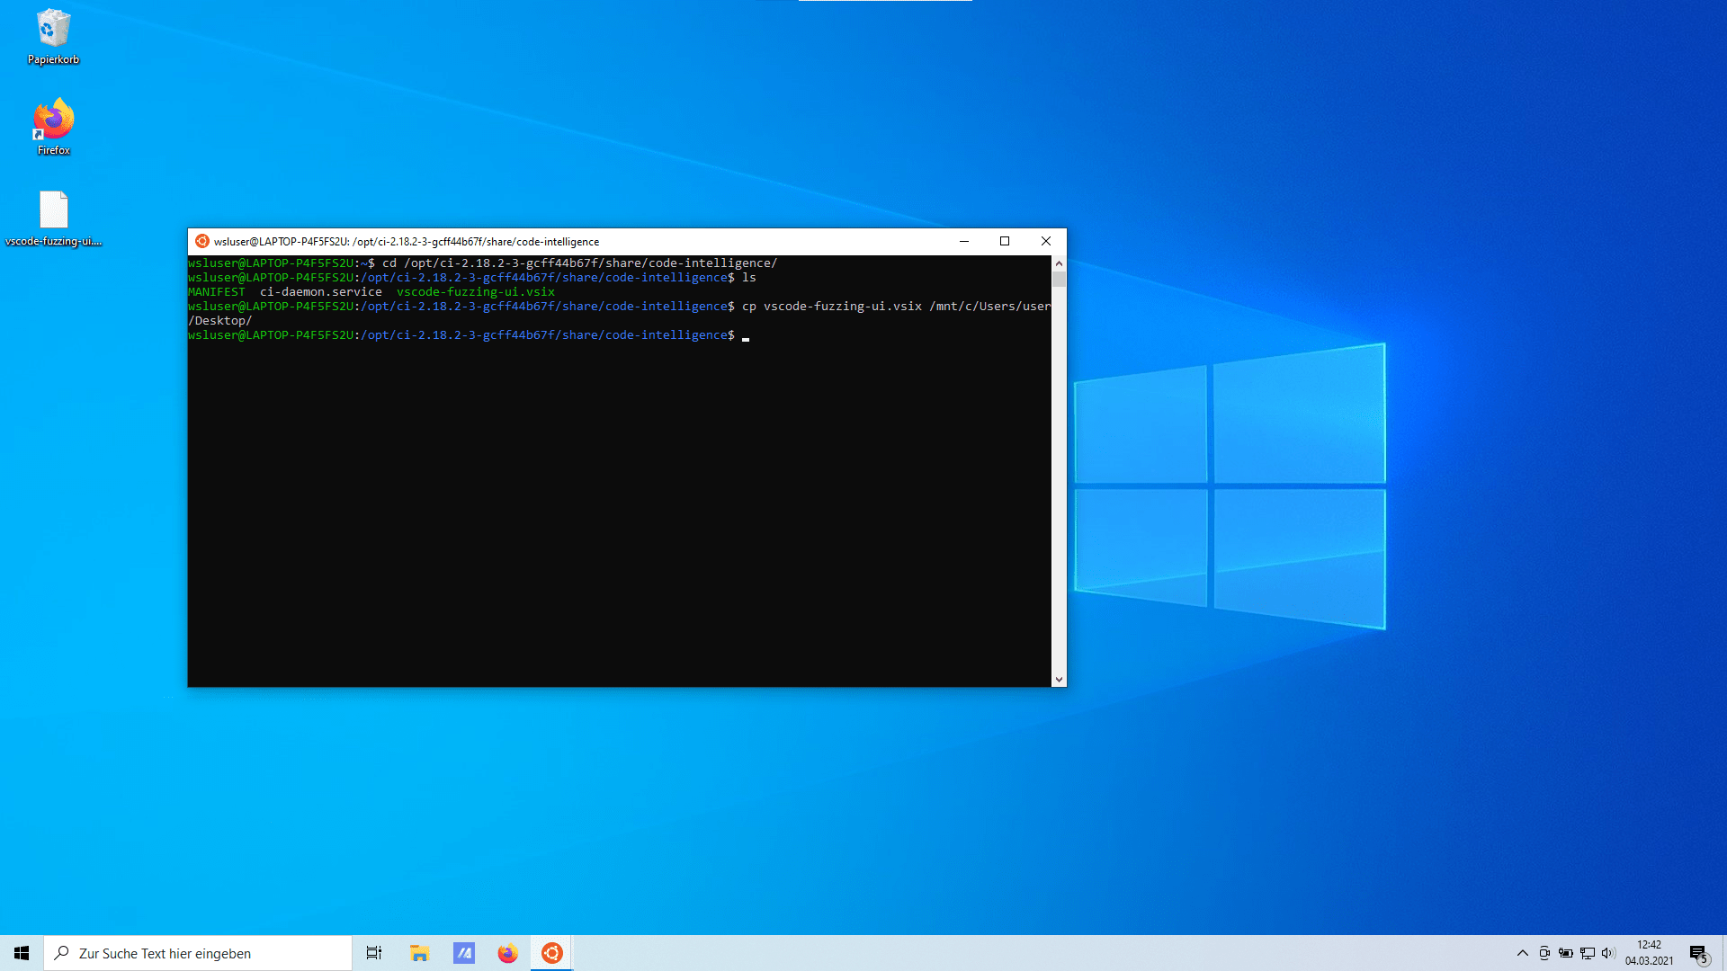This screenshot has height=971, width=1727.
Task: Click 'vscode-fuzzing-ui.vsix' in ls output
Action: (476, 292)
